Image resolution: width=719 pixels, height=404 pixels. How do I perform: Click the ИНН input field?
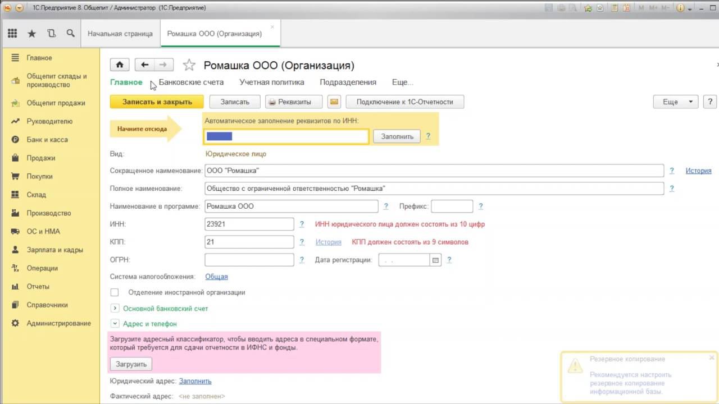point(249,224)
